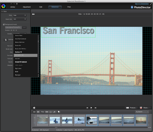This screenshot has width=153, height=132.
Task: Nudge filmstrip right with the small arrow
Action: (150, 128)
